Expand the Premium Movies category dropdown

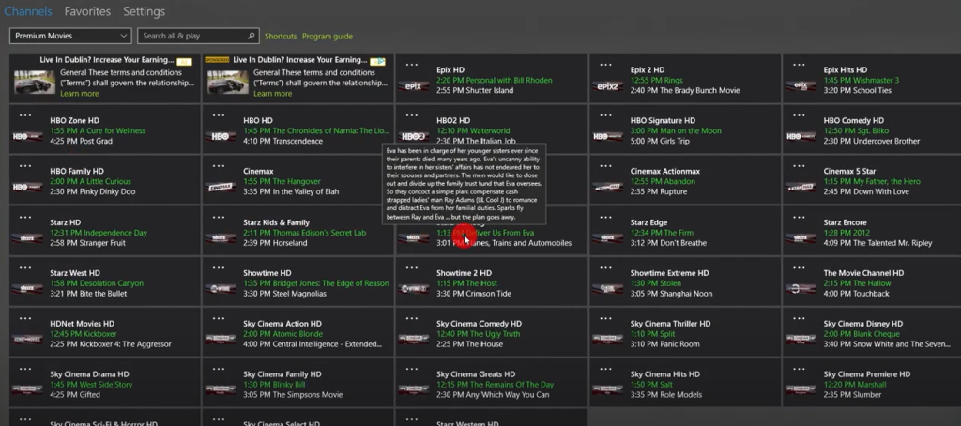click(x=70, y=37)
